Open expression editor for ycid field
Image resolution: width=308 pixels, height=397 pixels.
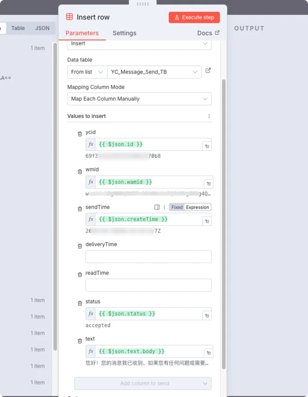point(207,146)
